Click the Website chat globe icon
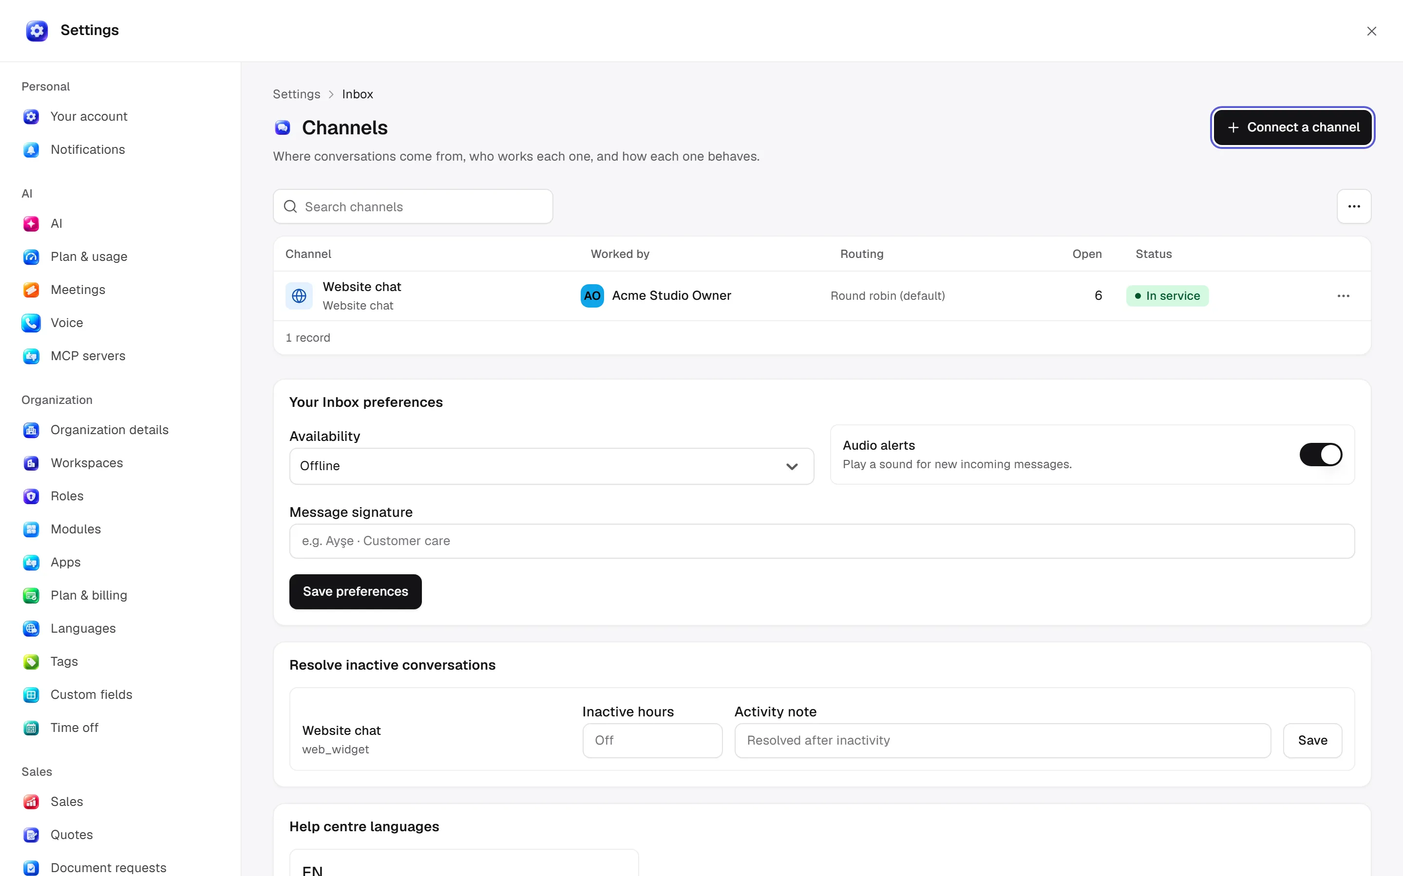The height and width of the screenshot is (876, 1403). [299, 296]
